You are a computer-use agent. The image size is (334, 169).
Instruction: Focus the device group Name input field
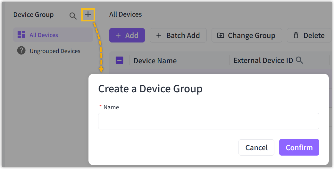[208, 121]
